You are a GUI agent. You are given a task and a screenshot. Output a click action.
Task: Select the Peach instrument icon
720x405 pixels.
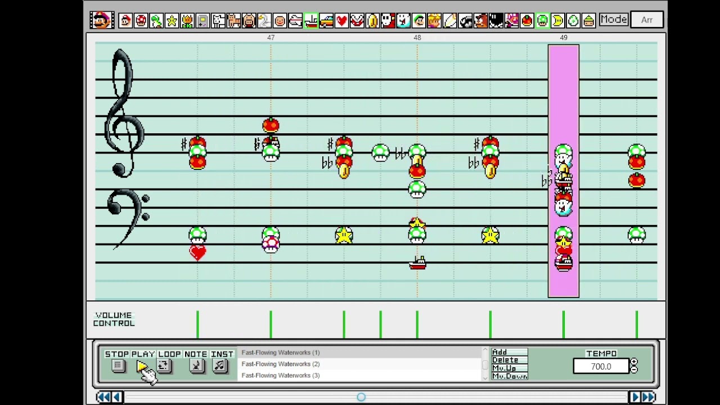coord(434,21)
